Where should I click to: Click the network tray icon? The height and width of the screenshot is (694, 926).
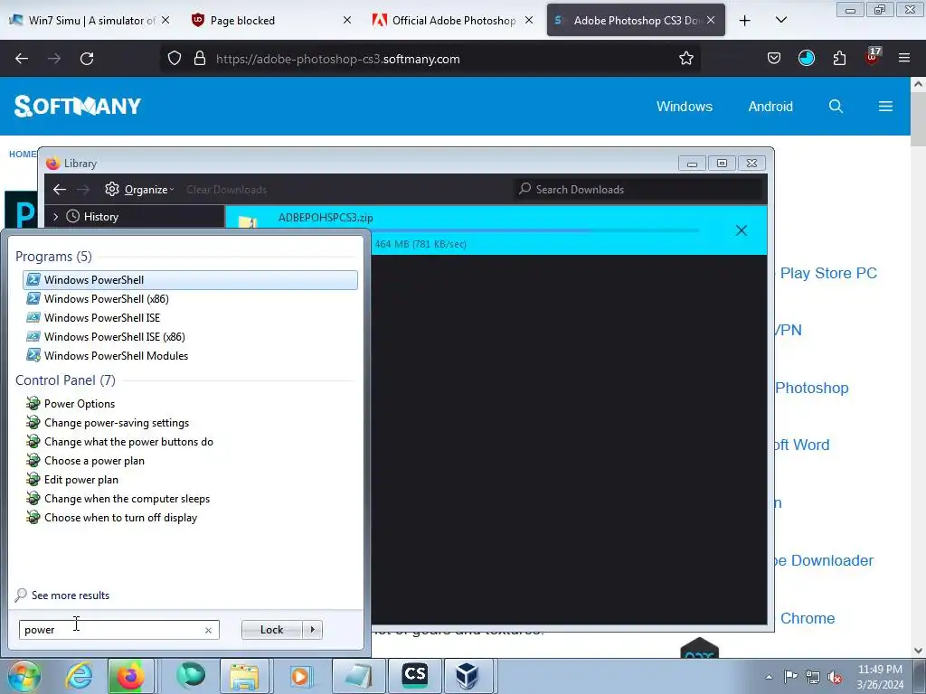click(x=813, y=677)
